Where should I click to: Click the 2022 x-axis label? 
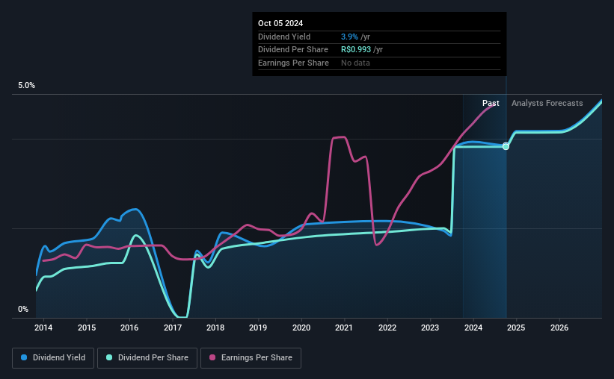[387, 328]
